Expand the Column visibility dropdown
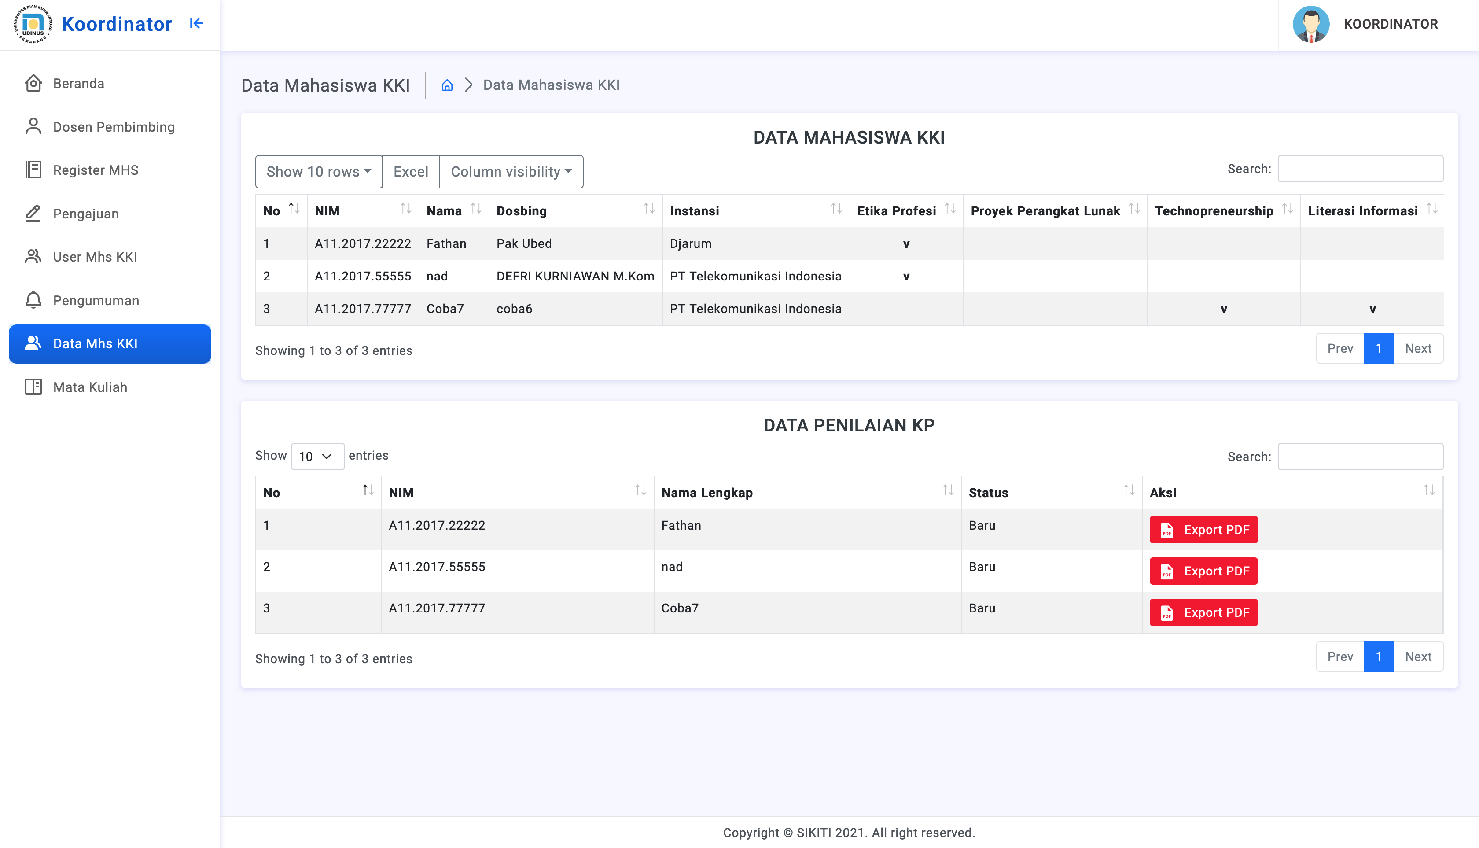 pyautogui.click(x=511, y=171)
